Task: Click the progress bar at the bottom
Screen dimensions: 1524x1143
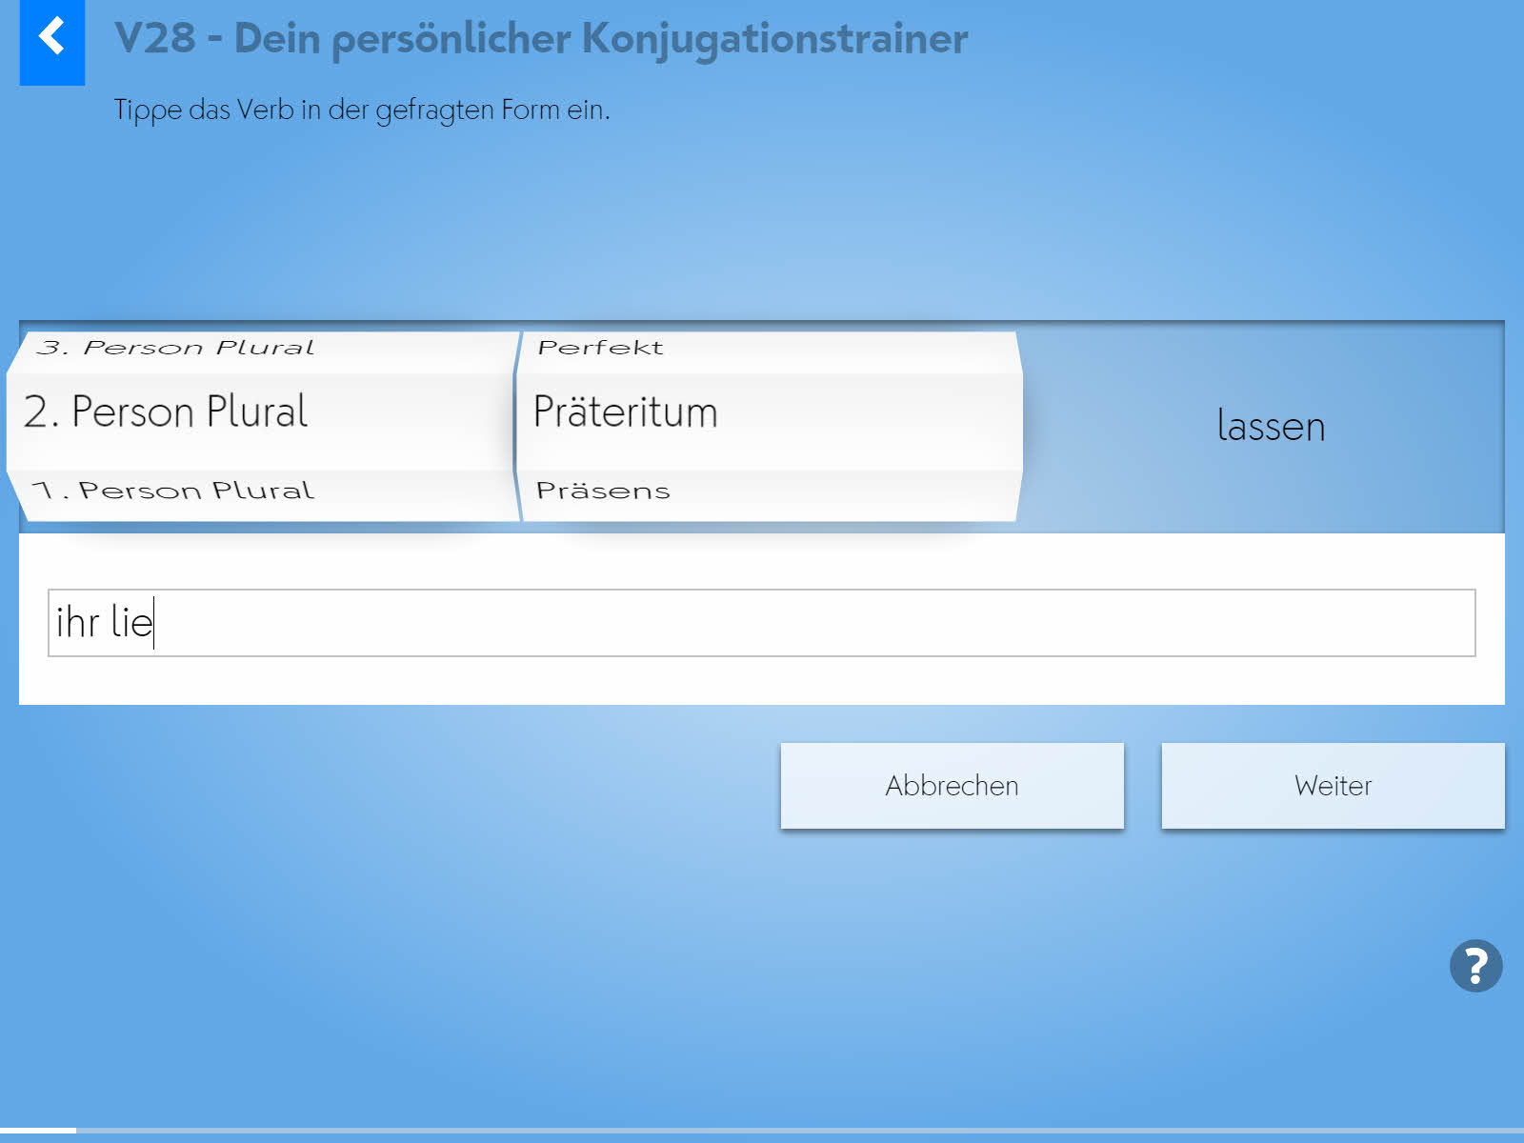Action: (762, 1131)
